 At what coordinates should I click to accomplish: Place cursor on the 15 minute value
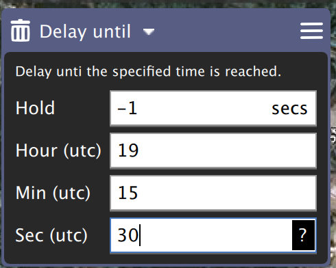(x=128, y=193)
